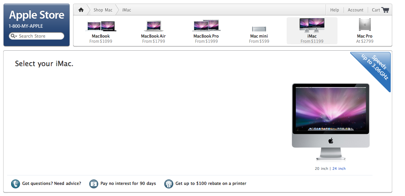This screenshot has height=196, width=405.
Task: Click the iMac From $1199 price
Action: (312, 41)
